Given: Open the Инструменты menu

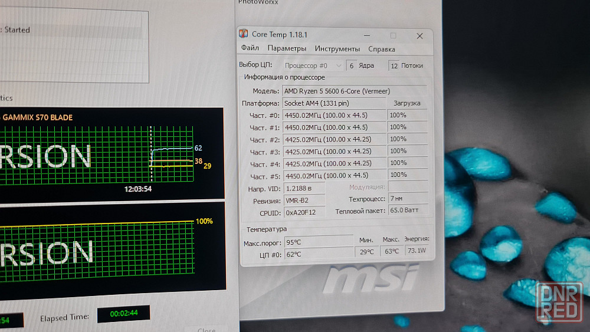Looking at the screenshot, I should tap(337, 49).
